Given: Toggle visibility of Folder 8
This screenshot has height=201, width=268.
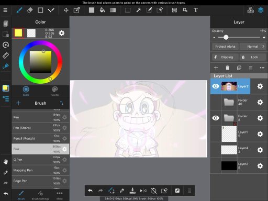Looking at the screenshot, I should [x=216, y=118].
